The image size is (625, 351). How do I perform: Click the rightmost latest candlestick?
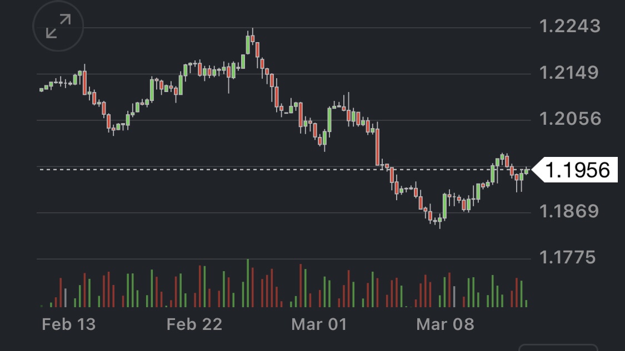[x=526, y=171]
